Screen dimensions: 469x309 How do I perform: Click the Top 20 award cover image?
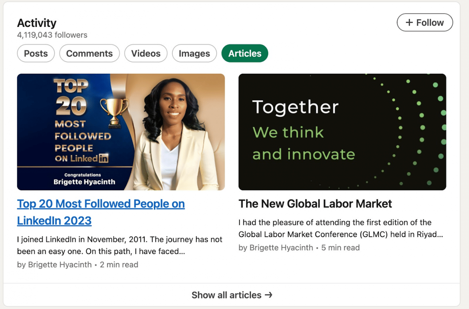(121, 131)
